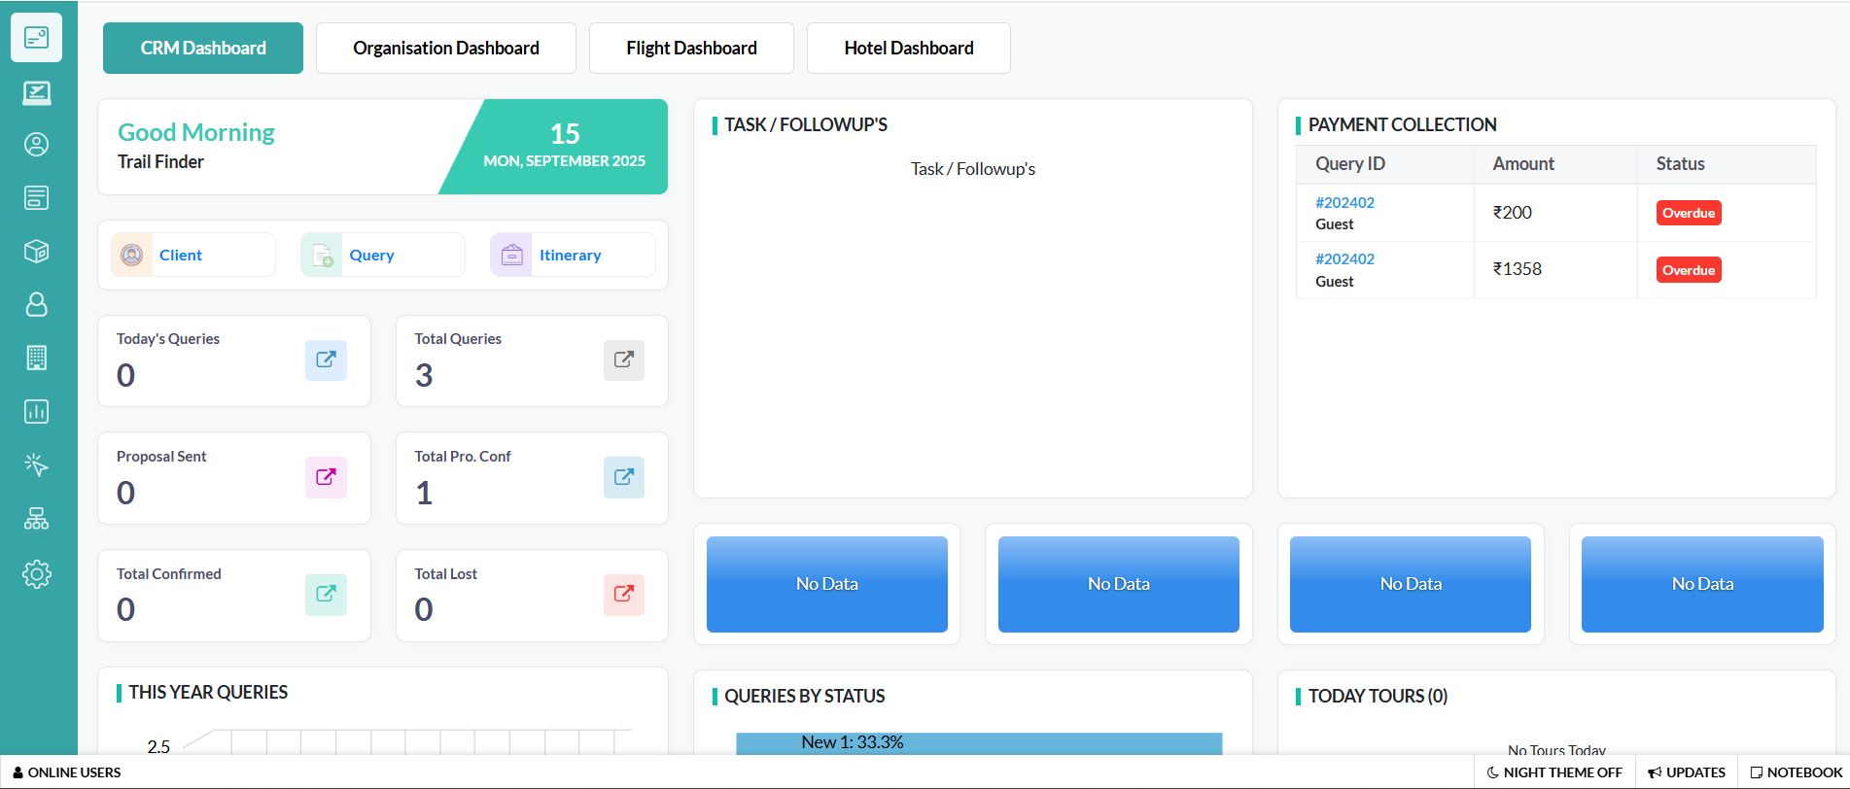Image resolution: width=1850 pixels, height=789 pixels.
Task: Click the TODAY TOURS (0) heading
Action: click(1378, 696)
